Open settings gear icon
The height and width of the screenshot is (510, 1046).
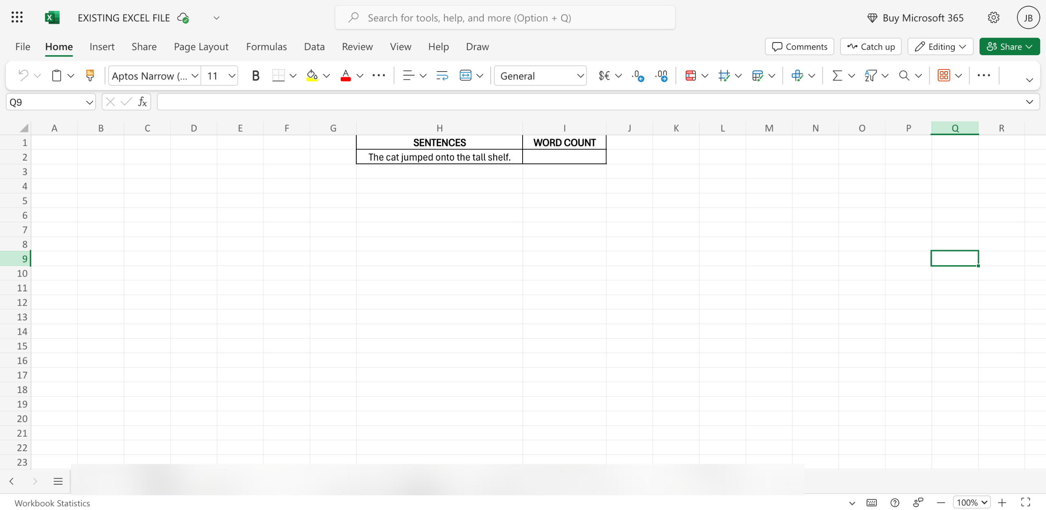point(993,18)
